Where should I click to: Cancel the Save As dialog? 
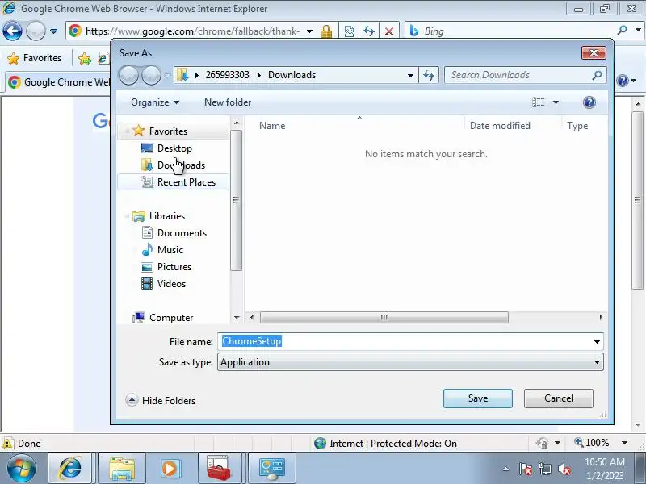tap(558, 398)
